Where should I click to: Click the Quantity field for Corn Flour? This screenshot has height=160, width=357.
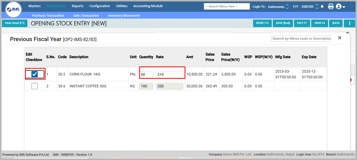(146, 74)
